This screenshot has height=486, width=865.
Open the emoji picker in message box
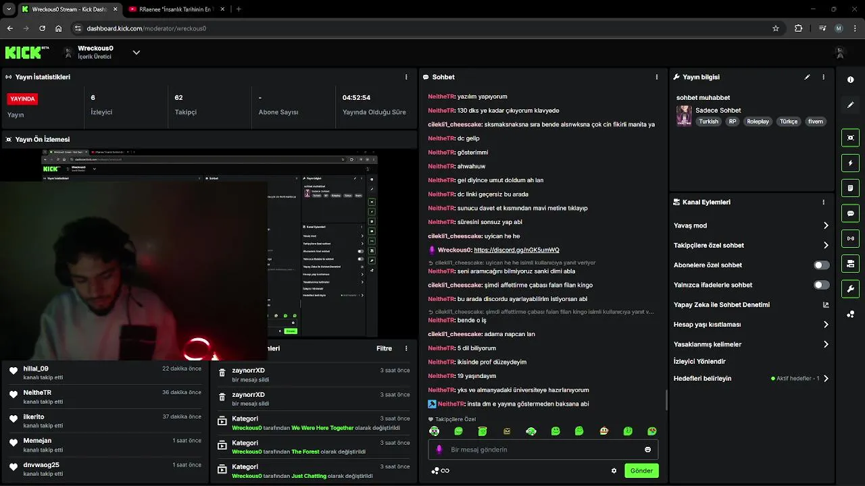[647, 450]
